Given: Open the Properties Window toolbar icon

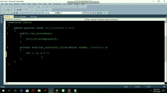Looking at the screenshot, I should [88, 13].
